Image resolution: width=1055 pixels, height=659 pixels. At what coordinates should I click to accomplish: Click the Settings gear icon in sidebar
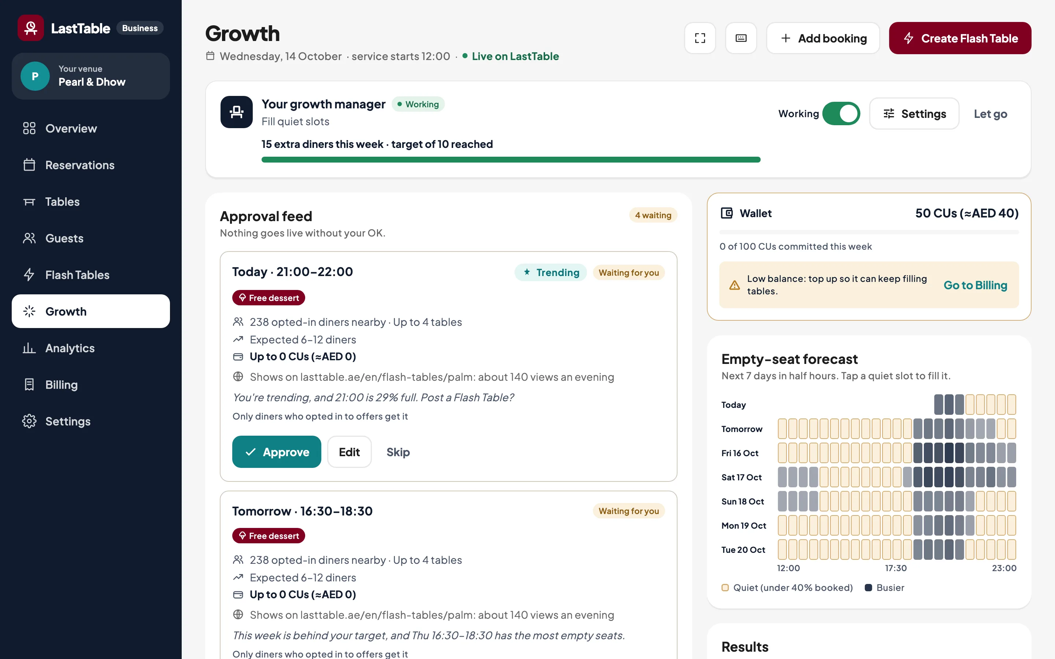click(x=29, y=421)
